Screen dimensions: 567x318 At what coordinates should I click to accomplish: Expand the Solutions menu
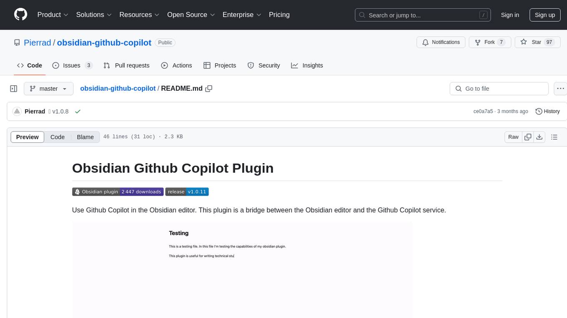(x=94, y=15)
